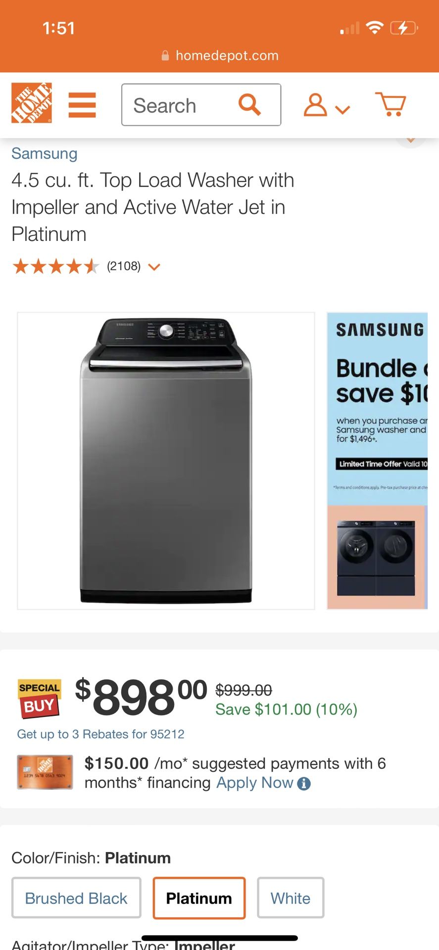Select Platinum color option
Viewport: 439px width, 950px height.
click(199, 898)
